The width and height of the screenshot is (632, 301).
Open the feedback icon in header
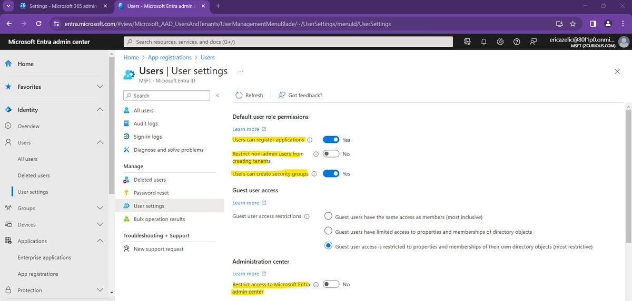click(x=533, y=41)
